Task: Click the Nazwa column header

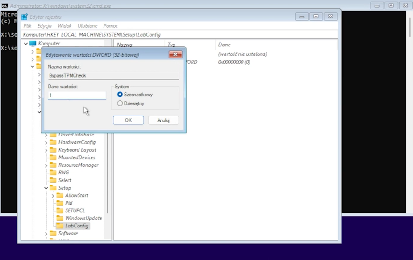Action: tap(139, 45)
